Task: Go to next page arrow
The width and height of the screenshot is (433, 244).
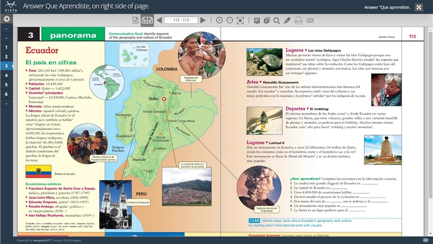Action: coord(203,20)
